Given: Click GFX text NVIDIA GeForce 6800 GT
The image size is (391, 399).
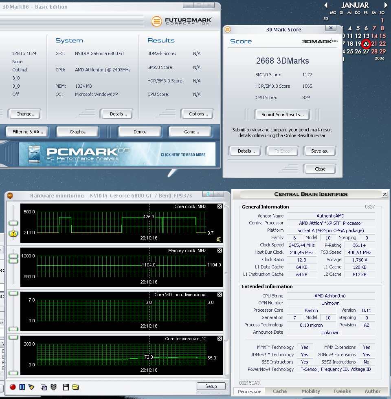Looking at the screenshot, I should [x=100, y=53].
